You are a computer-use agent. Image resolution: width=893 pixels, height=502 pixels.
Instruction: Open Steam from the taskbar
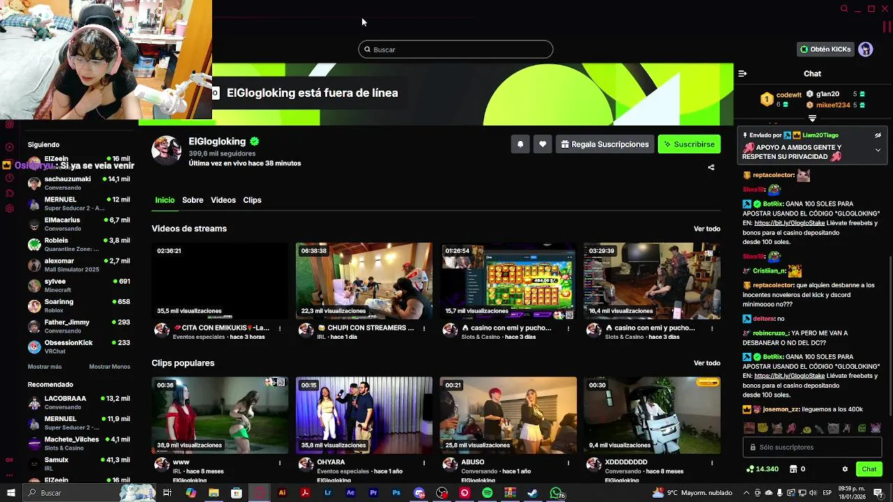pos(532,493)
